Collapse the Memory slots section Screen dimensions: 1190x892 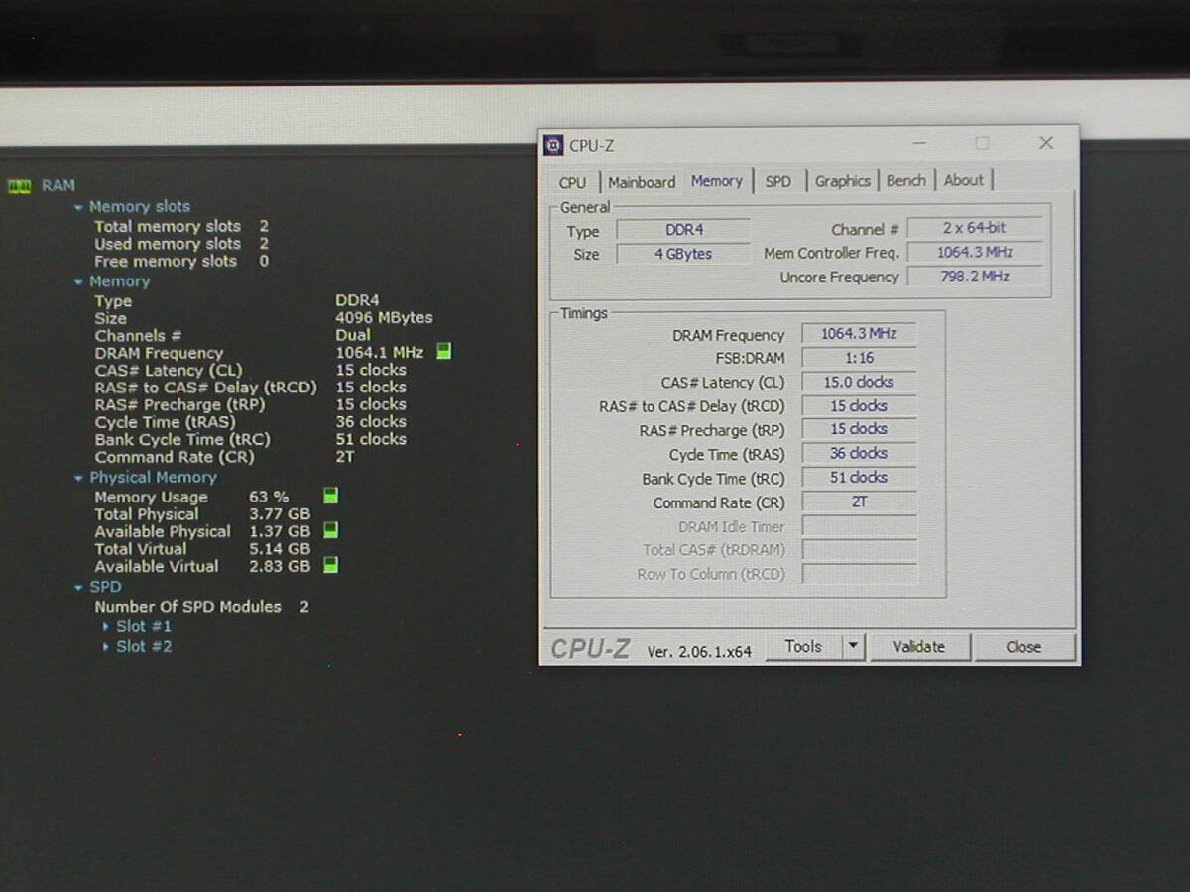pyautogui.click(x=78, y=207)
